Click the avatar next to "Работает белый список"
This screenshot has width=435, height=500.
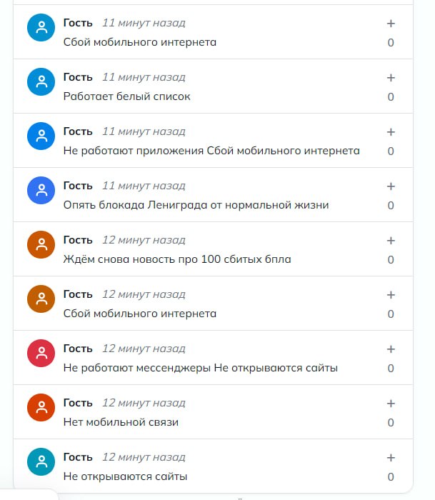[x=41, y=81]
